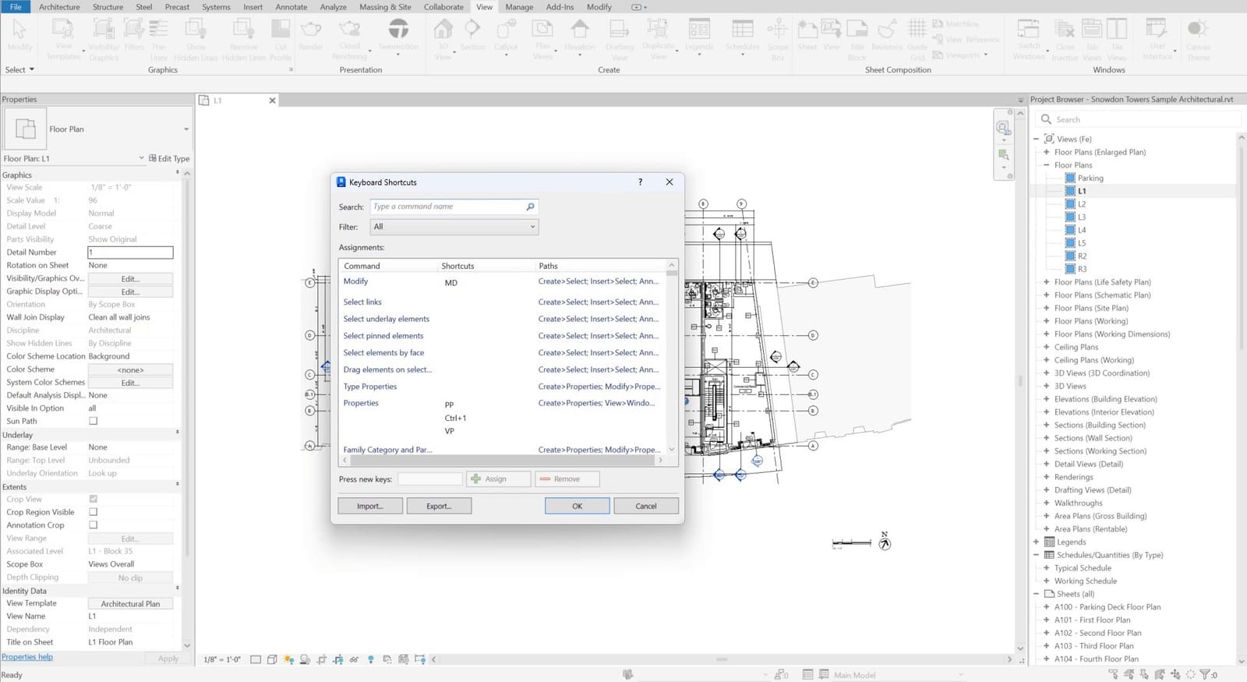Switch to the Annotate ribbon tab
Image resolution: width=1247 pixels, height=682 pixels.
[291, 7]
